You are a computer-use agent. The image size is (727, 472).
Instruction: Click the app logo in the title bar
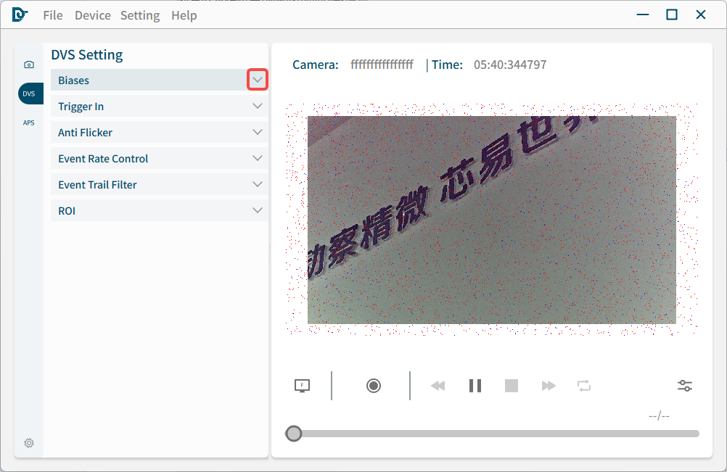pos(19,15)
